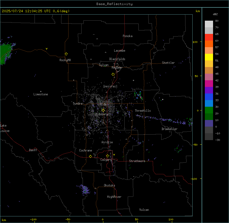
Task: Pick the green 30-20 dBZ legend swatch
Action: pos(209,110)
